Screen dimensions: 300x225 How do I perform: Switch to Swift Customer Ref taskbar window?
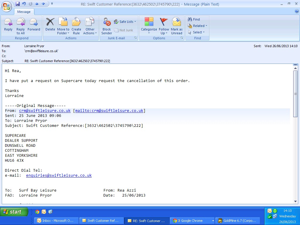[102, 221]
